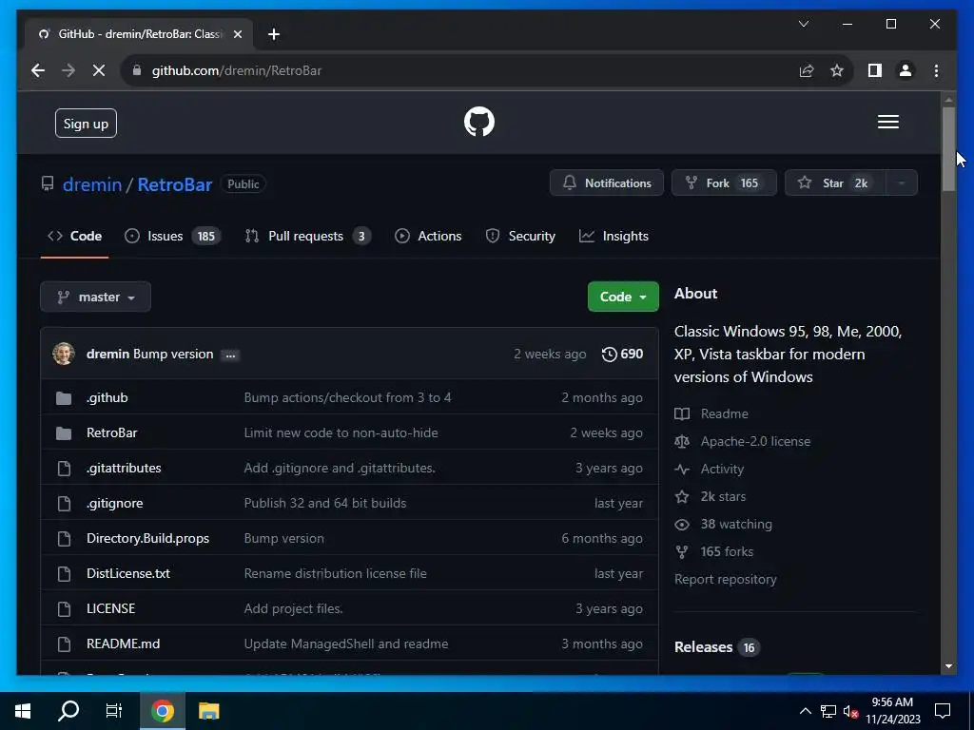974x730 pixels.
Task: Open the network tray icon
Action: [828, 711]
